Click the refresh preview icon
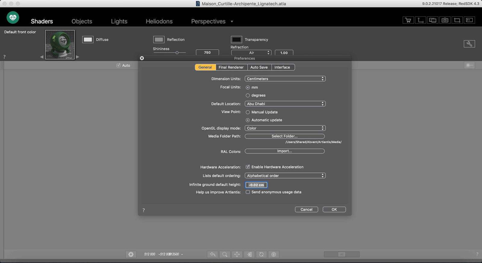Viewport: 482px width, 263px height. point(261,254)
